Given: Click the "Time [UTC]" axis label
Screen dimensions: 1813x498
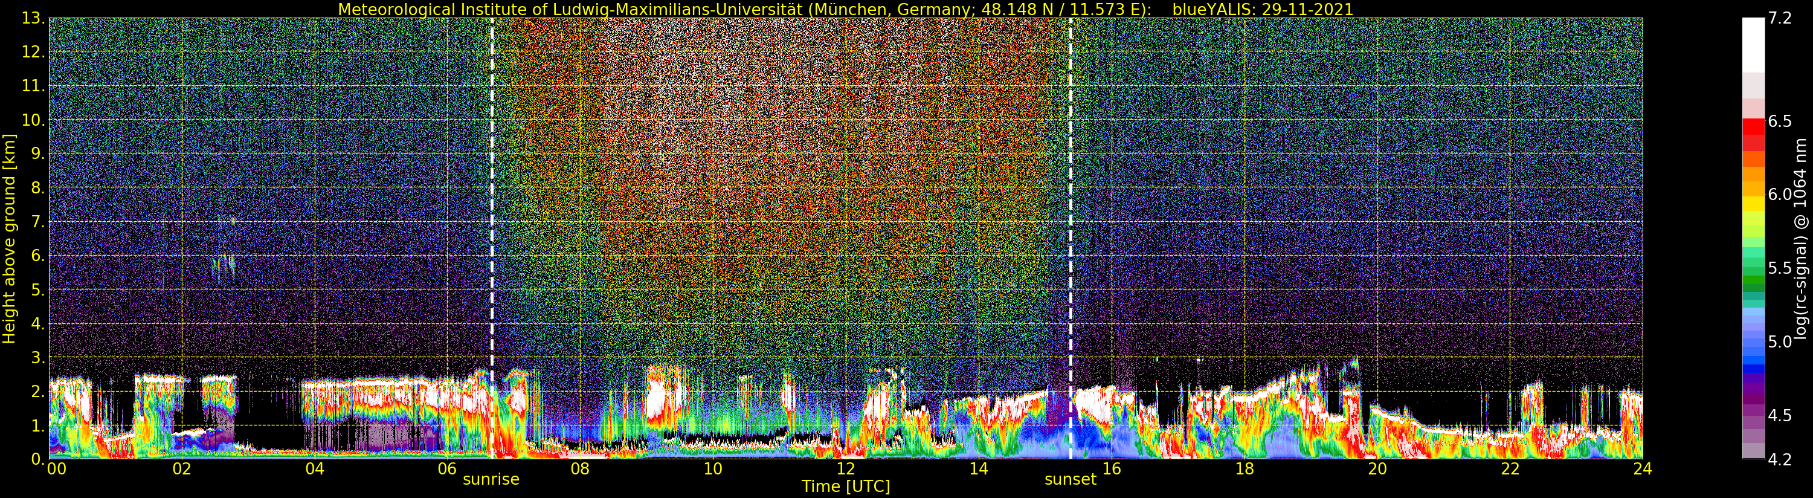Looking at the screenshot, I should (x=845, y=487).
